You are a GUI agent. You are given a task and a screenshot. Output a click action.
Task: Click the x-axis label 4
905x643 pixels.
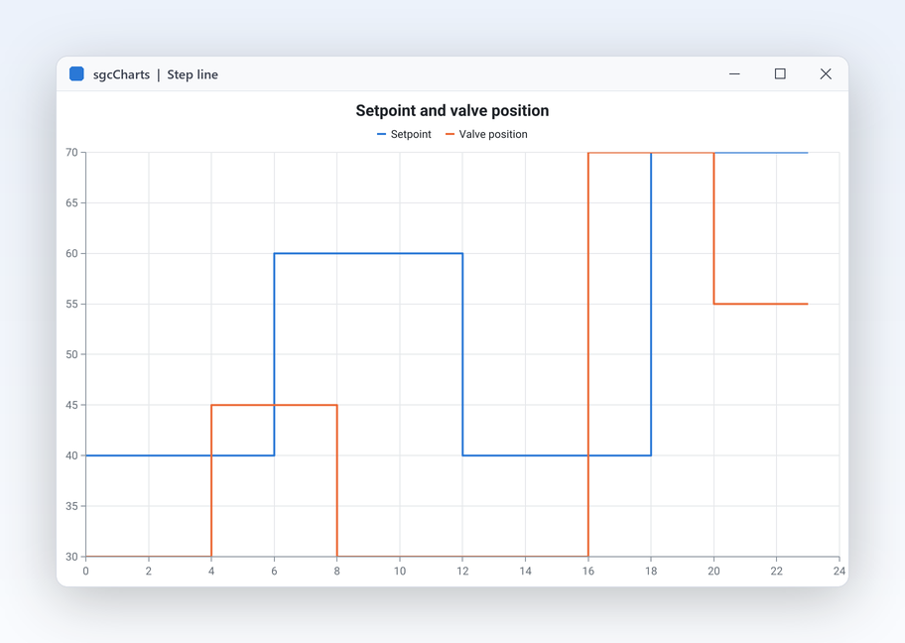pyautogui.click(x=211, y=571)
